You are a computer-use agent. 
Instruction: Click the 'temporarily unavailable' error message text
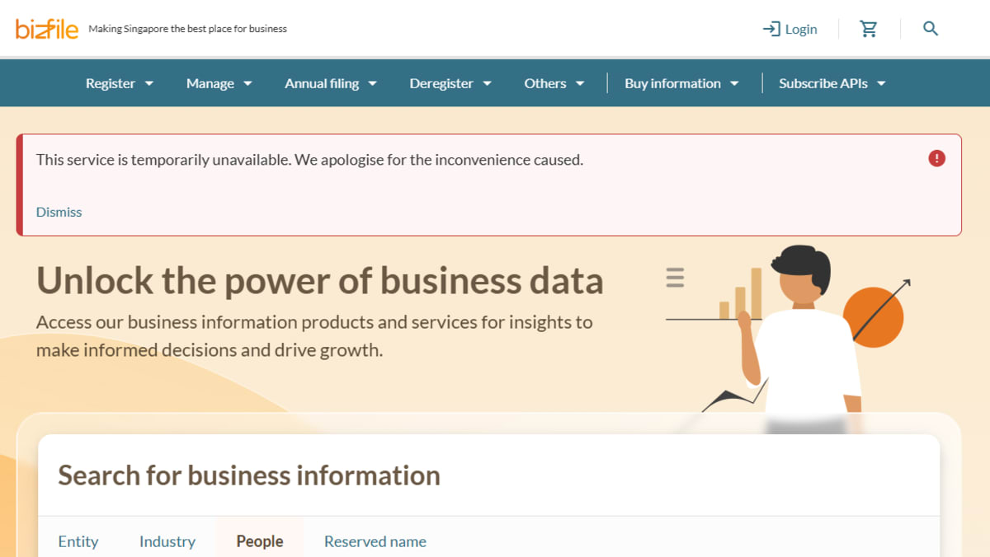(309, 160)
